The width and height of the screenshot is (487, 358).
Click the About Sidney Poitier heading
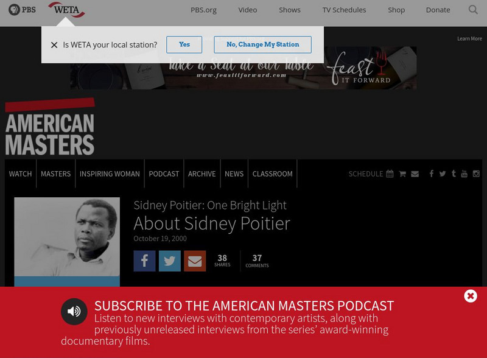tap(212, 223)
